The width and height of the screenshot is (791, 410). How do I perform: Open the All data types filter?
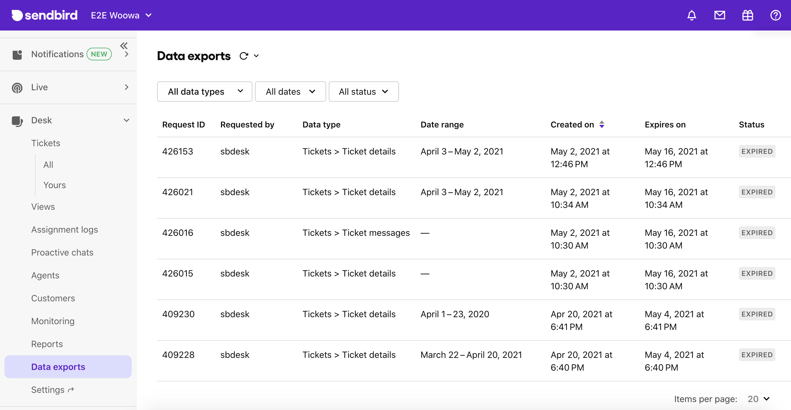pos(204,92)
